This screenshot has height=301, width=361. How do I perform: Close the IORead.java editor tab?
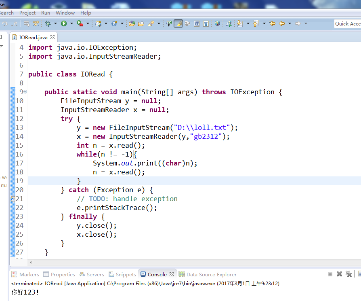52,37
